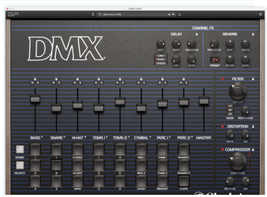Trigger the SHAKER 2 pad

coord(184,165)
